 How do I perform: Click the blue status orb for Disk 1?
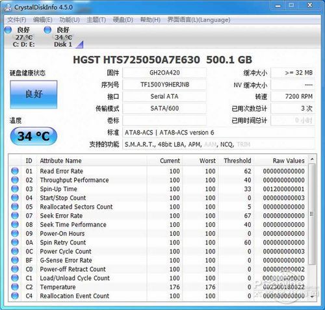click(x=47, y=30)
